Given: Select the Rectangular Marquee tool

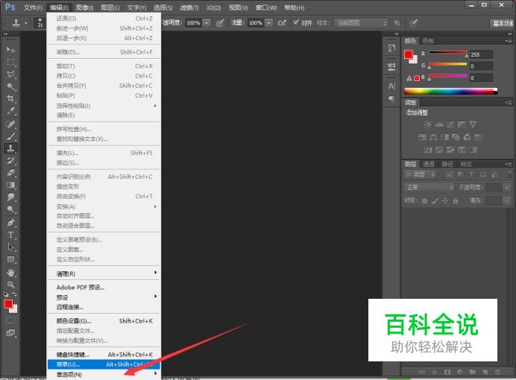Looking at the screenshot, I should pos(10,62).
